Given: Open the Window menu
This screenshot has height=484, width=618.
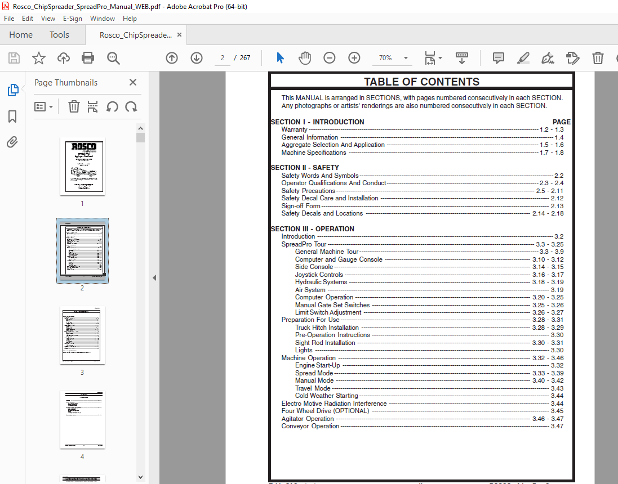Looking at the screenshot, I should 103,19.
